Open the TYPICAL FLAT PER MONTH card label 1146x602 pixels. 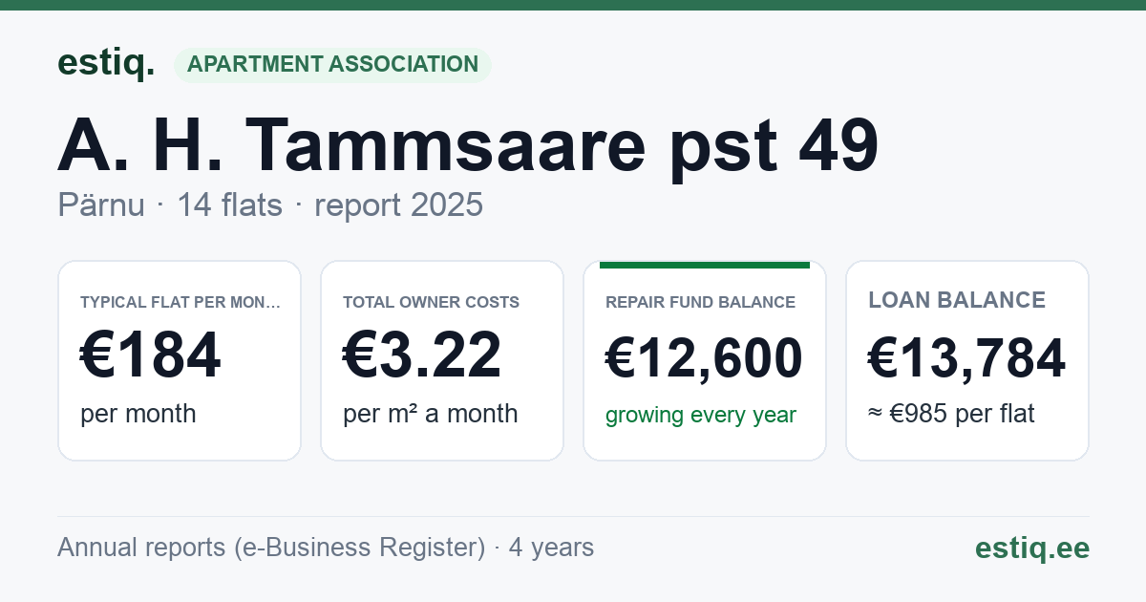click(180, 302)
